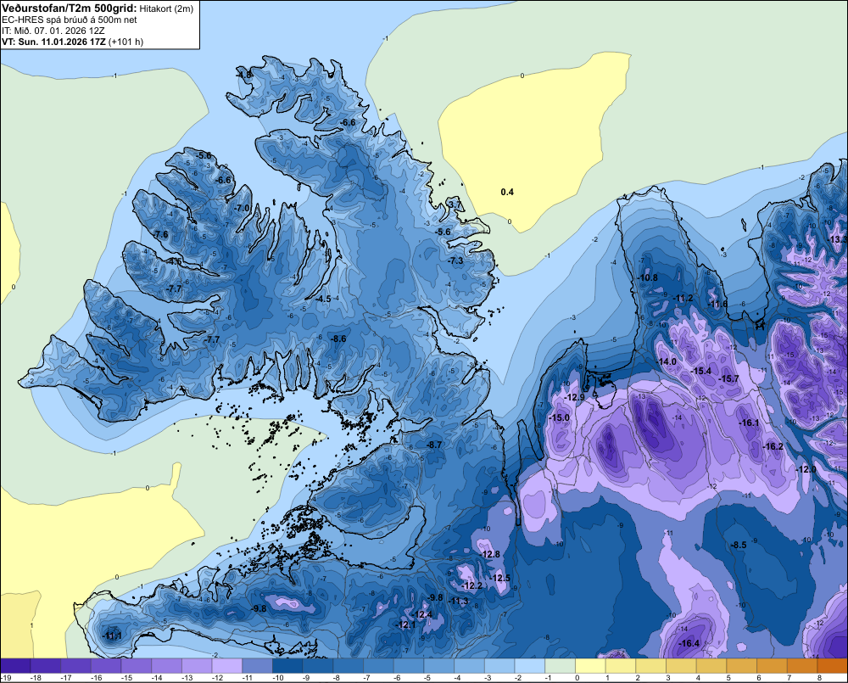Screen dimensions: 848x683
Task: Click the -12.4 temperature value
Action: coord(422,614)
